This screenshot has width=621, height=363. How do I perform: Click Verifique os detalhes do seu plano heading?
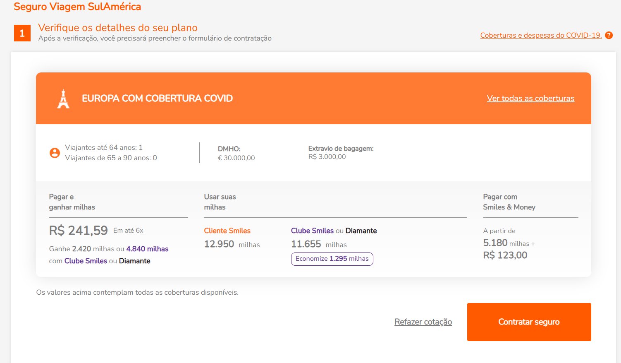tap(118, 28)
